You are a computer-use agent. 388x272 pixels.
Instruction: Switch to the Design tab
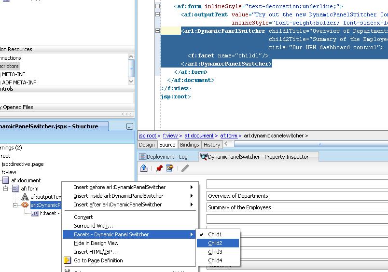tap(147, 145)
